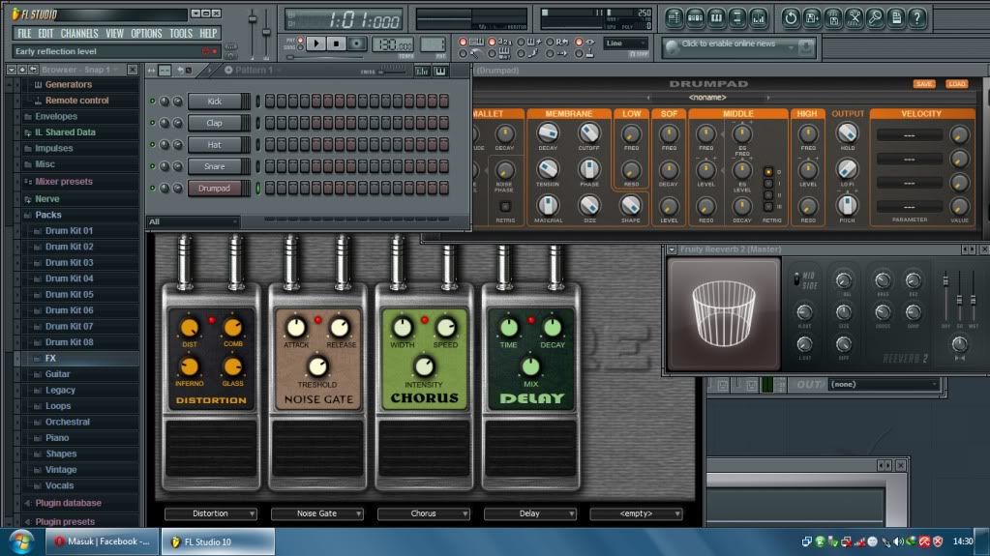
Task: Click the undo history circular arrow icon
Action: coord(791,18)
